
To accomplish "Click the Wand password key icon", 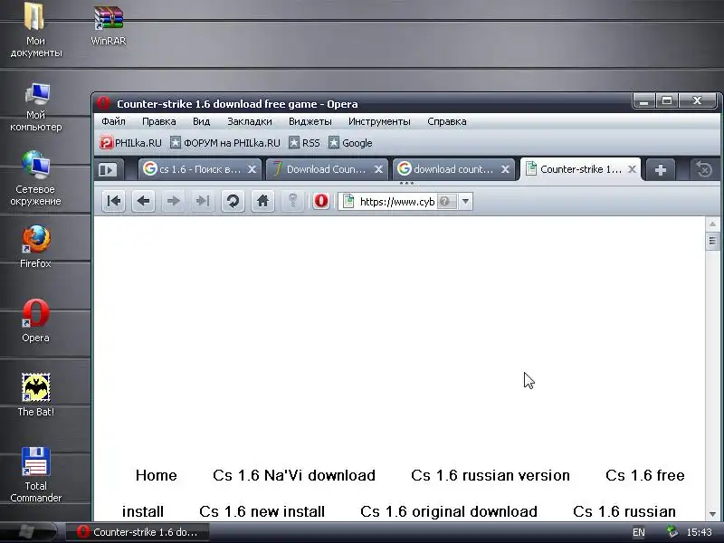I will click(x=292, y=201).
